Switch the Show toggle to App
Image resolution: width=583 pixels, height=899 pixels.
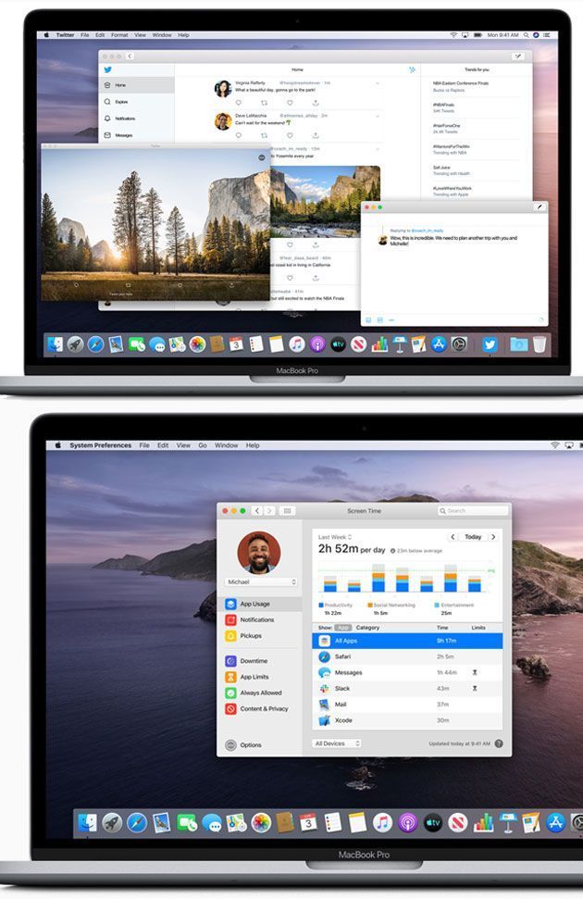342,628
